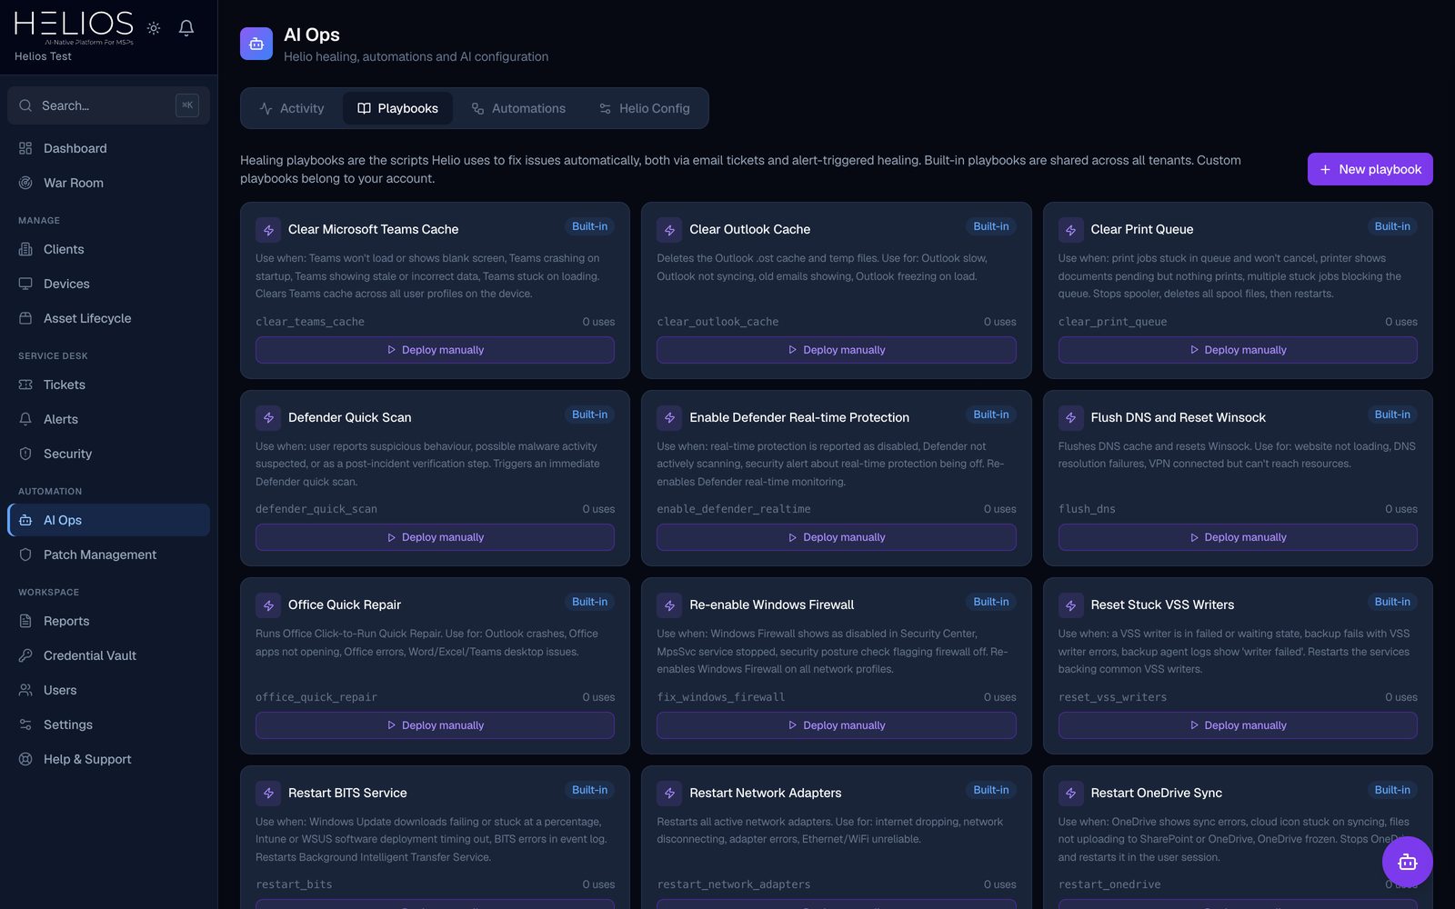Open the Automations tab
This screenshot has height=909, width=1455.
click(x=518, y=108)
